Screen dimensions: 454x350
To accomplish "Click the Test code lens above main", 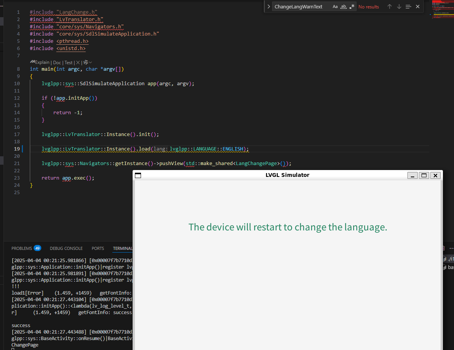I will [69, 63].
